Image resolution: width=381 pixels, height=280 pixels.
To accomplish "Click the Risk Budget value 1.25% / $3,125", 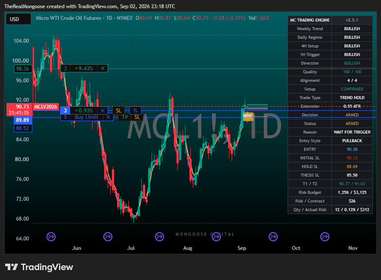I will 352,193.
